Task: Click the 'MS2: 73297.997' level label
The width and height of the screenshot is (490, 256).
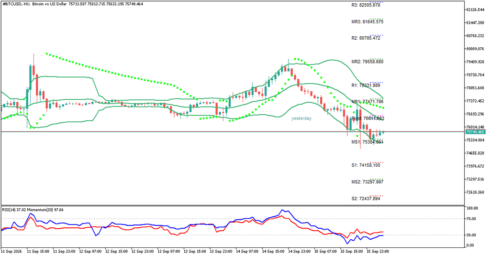Action: [x=367, y=182]
